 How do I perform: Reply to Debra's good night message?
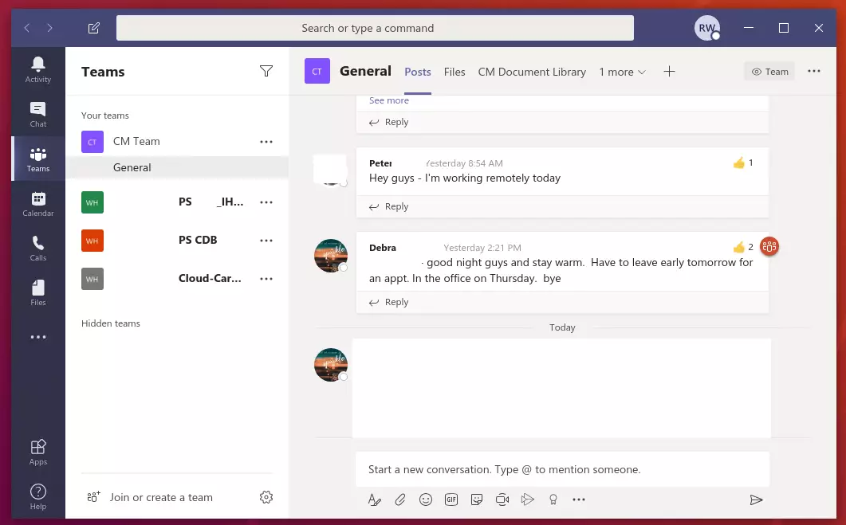[x=388, y=303]
